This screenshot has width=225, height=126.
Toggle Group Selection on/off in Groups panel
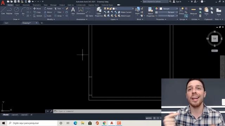(x=186, y=16)
